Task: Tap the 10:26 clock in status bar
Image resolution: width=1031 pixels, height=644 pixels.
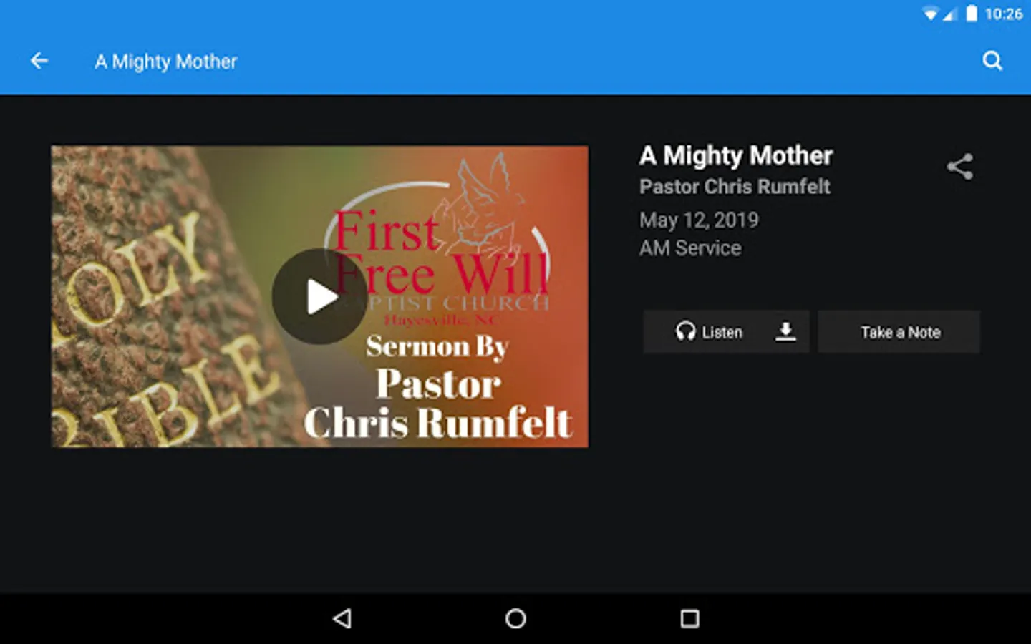Action: pyautogui.click(x=1004, y=14)
